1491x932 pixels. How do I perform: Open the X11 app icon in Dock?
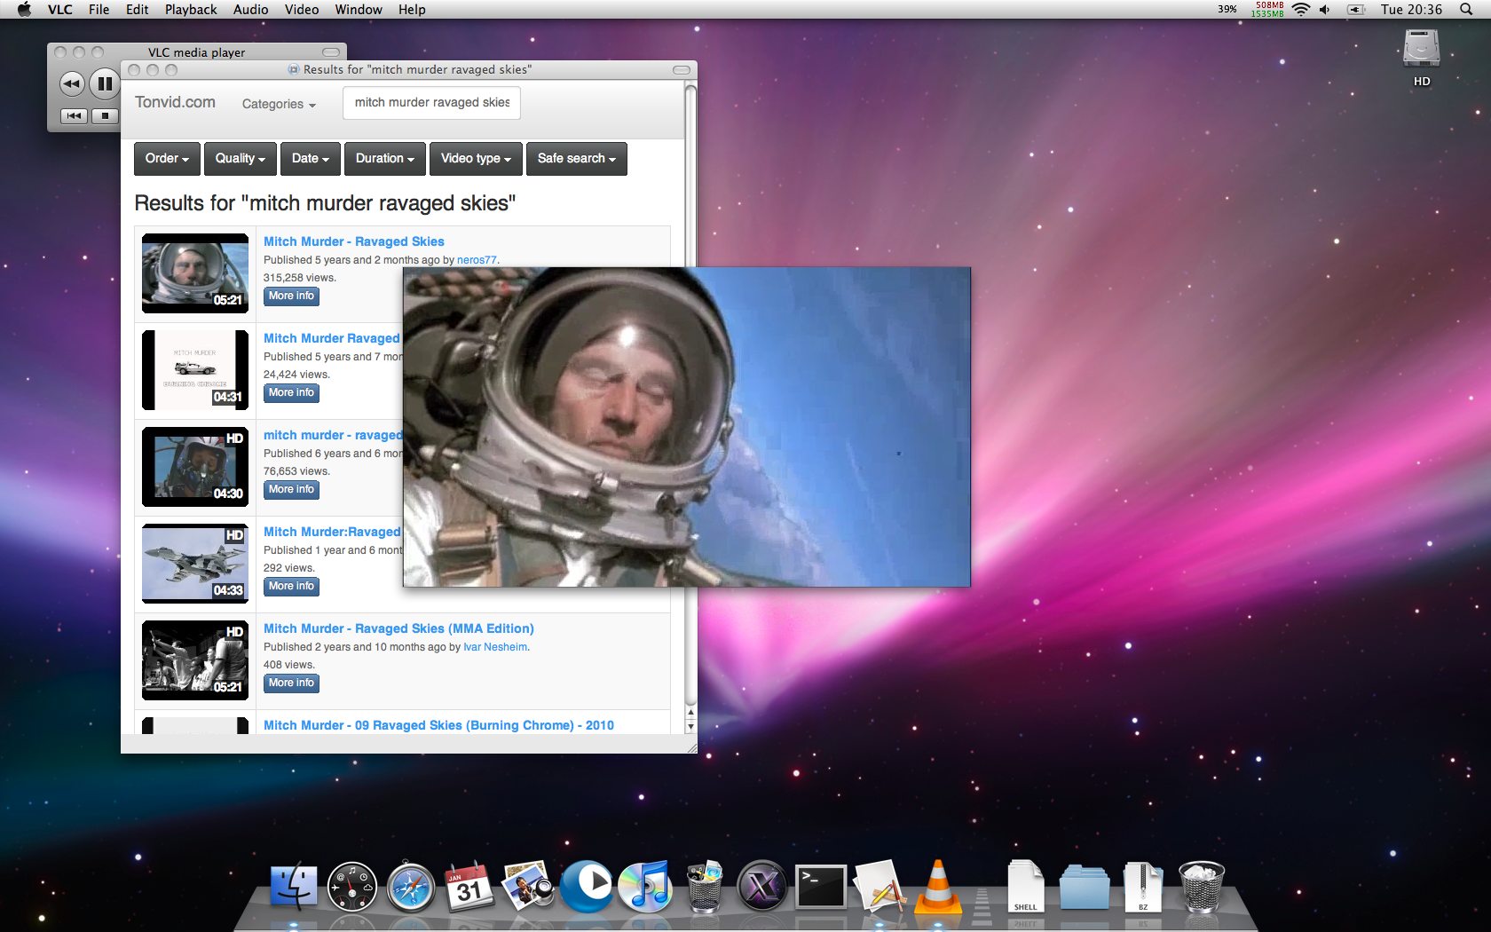click(762, 886)
